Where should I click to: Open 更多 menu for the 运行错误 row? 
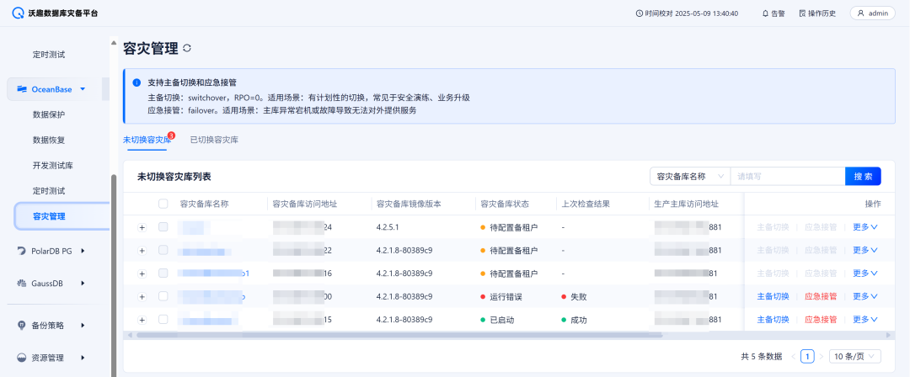coord(864,296)
